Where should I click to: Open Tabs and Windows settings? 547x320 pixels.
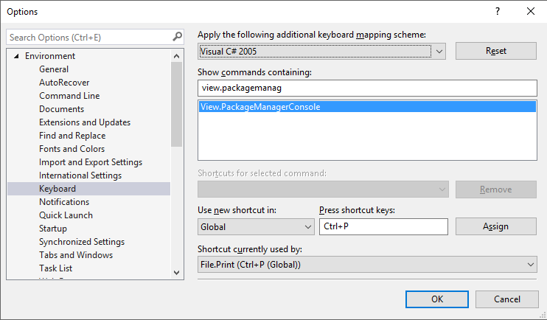click(76, 254)
